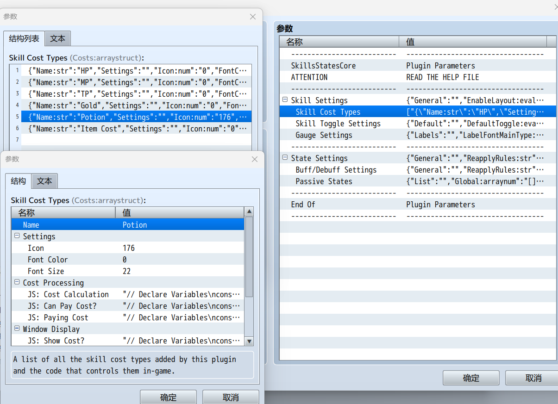
Task: Select the 结构 tab
Action: [19, 181]
